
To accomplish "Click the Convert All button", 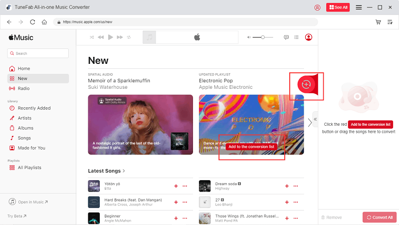I will (379, 218).
